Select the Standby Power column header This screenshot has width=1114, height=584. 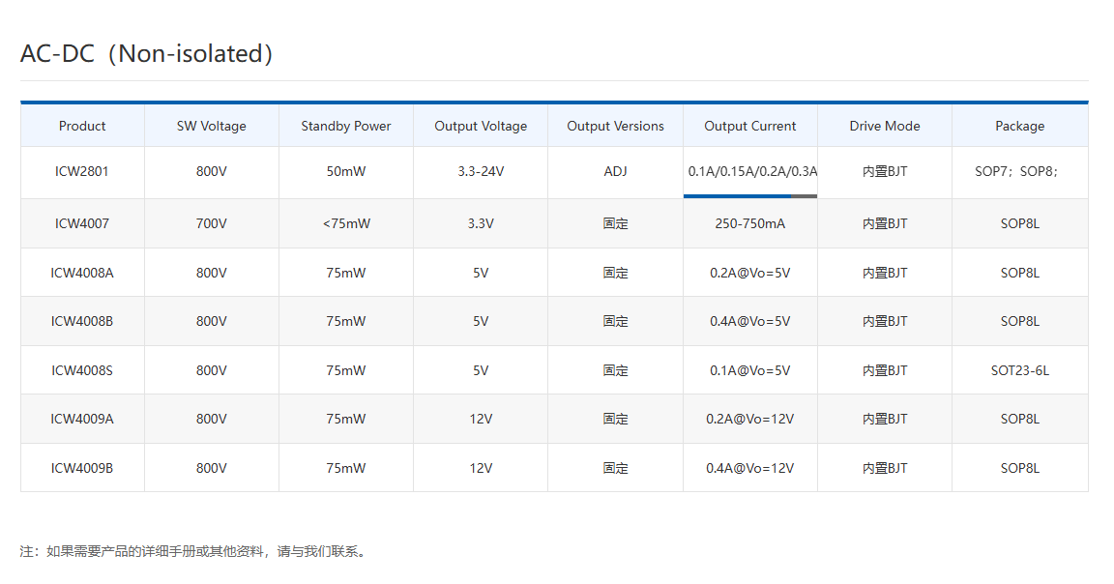coord(345,126)
